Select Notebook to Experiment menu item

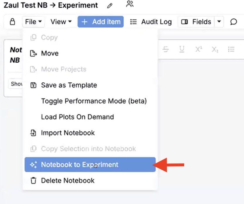90,164
